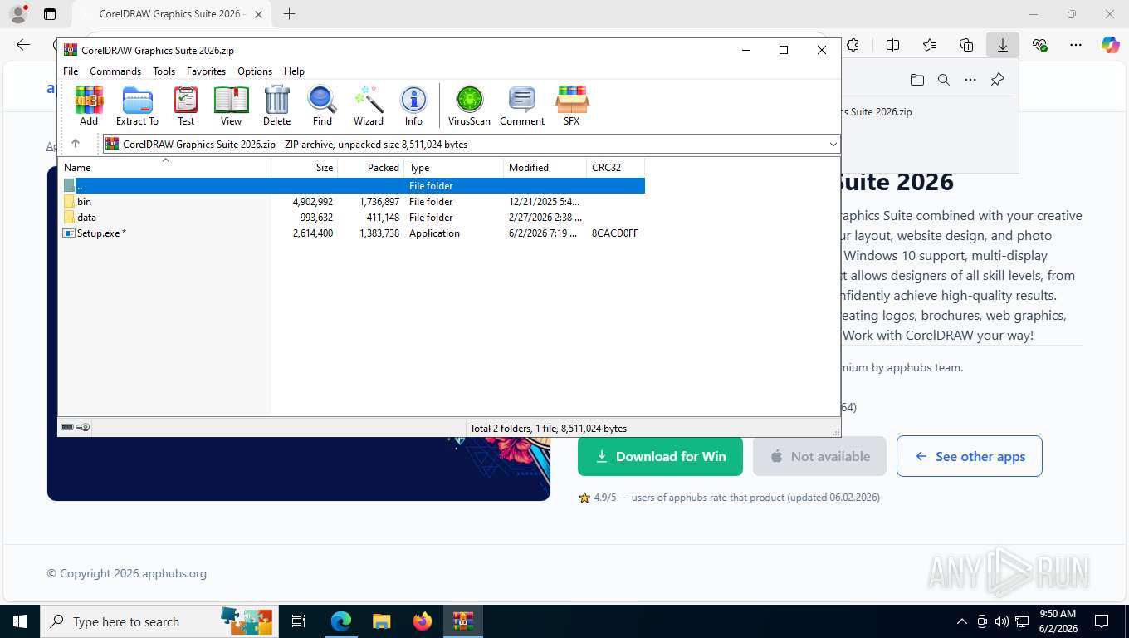
Task: Open the notification center icon
Action: click(1102, 621)
